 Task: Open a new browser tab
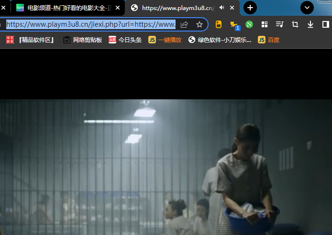coord(250,8)
